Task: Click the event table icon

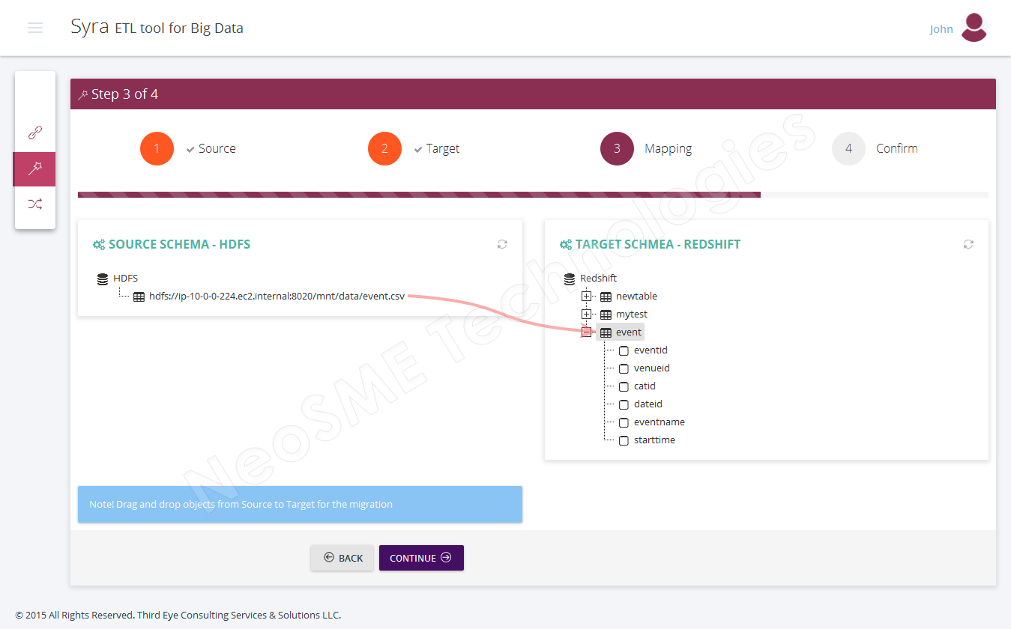Action: click(606, 332)
